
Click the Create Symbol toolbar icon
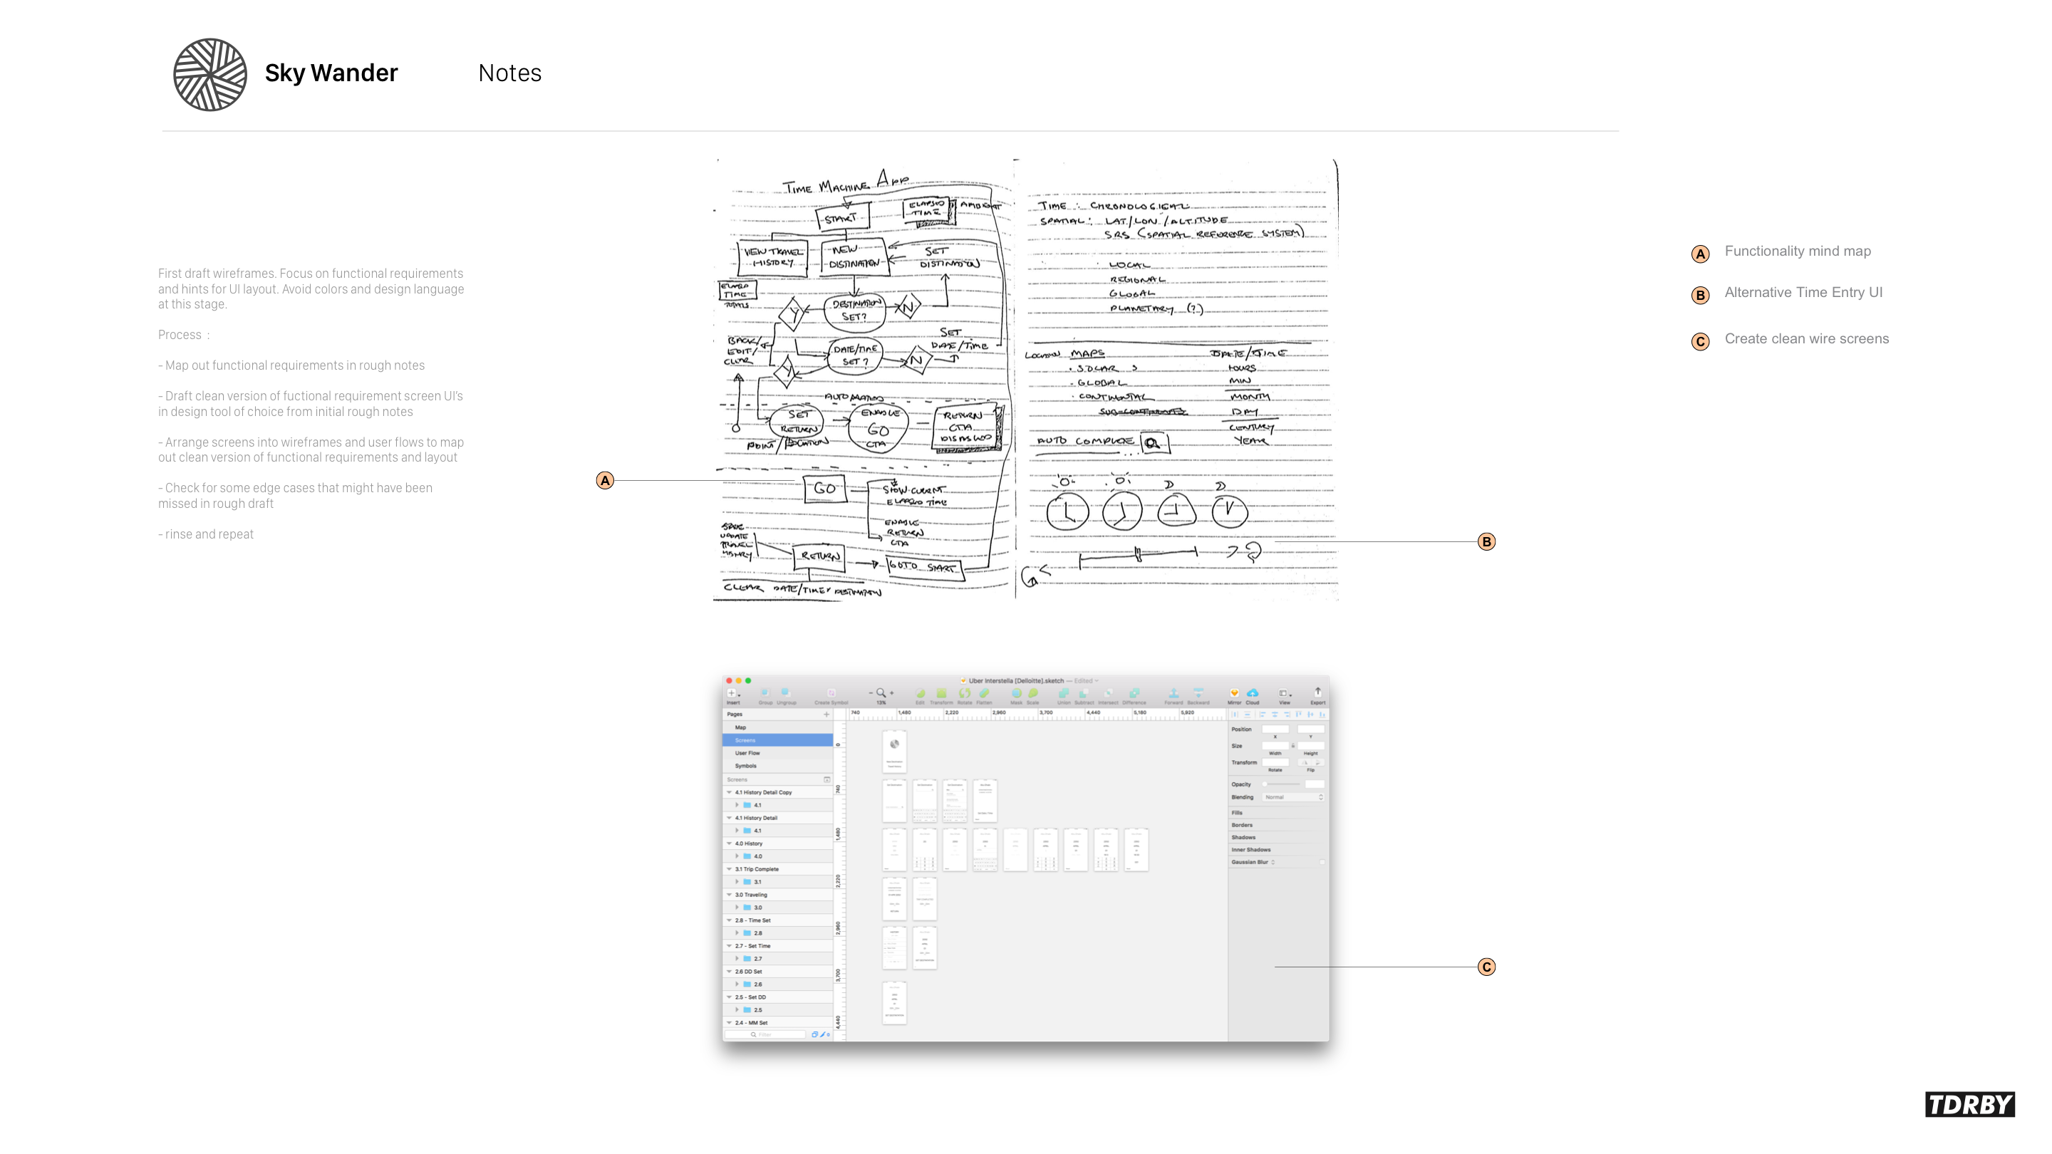point(831,693)
